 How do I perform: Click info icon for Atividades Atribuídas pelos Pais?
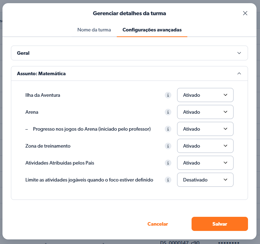click(168, 163)
